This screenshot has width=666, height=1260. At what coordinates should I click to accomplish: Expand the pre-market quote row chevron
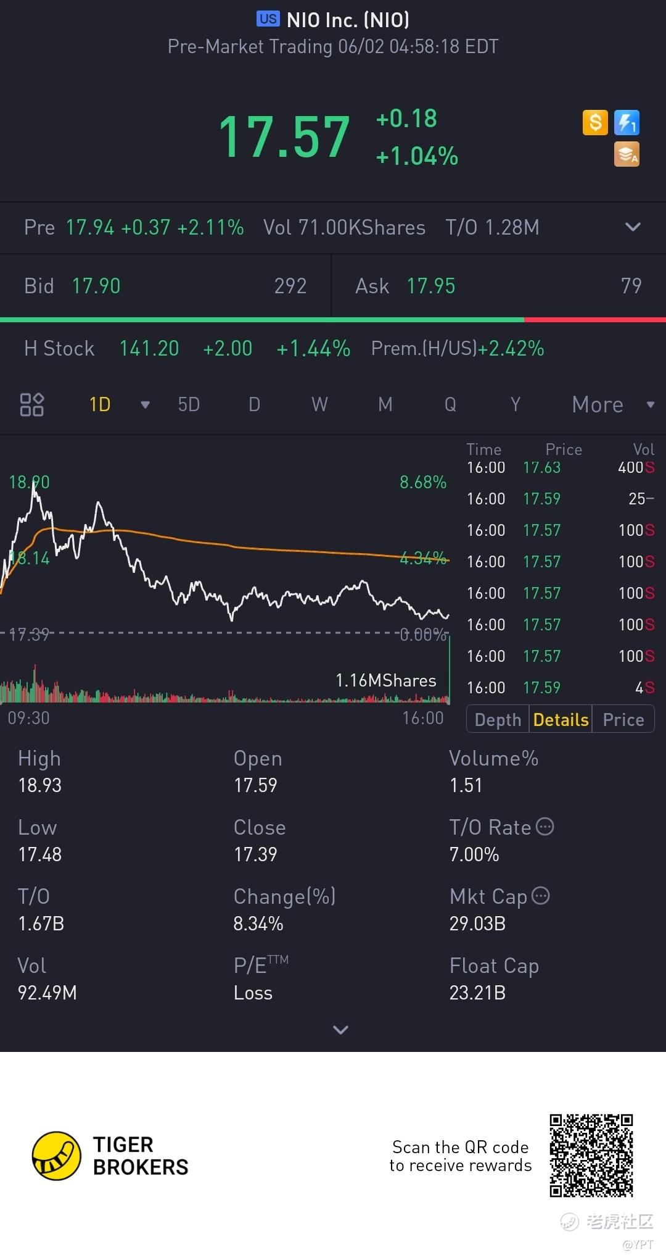click(x=633, y=227)
